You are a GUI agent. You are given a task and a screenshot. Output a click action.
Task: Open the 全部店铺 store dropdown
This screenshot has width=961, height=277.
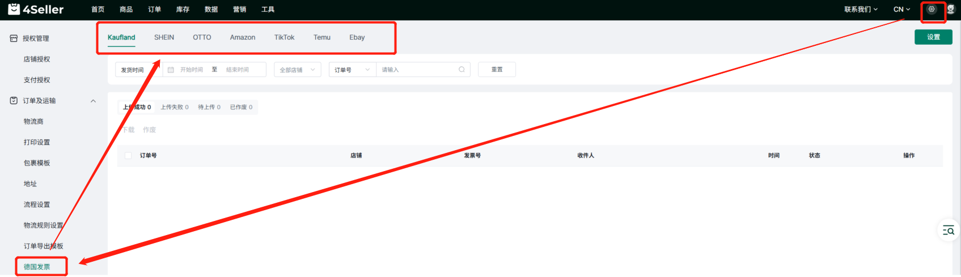click(297, 70)
